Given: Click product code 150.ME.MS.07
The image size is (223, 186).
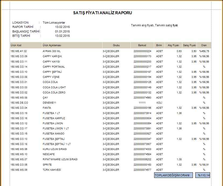Looking at the screenshot, I should [x=19, y=159].
